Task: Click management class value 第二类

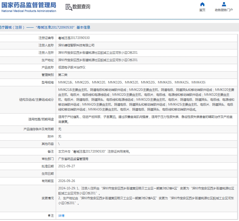Action: (63, 75)
